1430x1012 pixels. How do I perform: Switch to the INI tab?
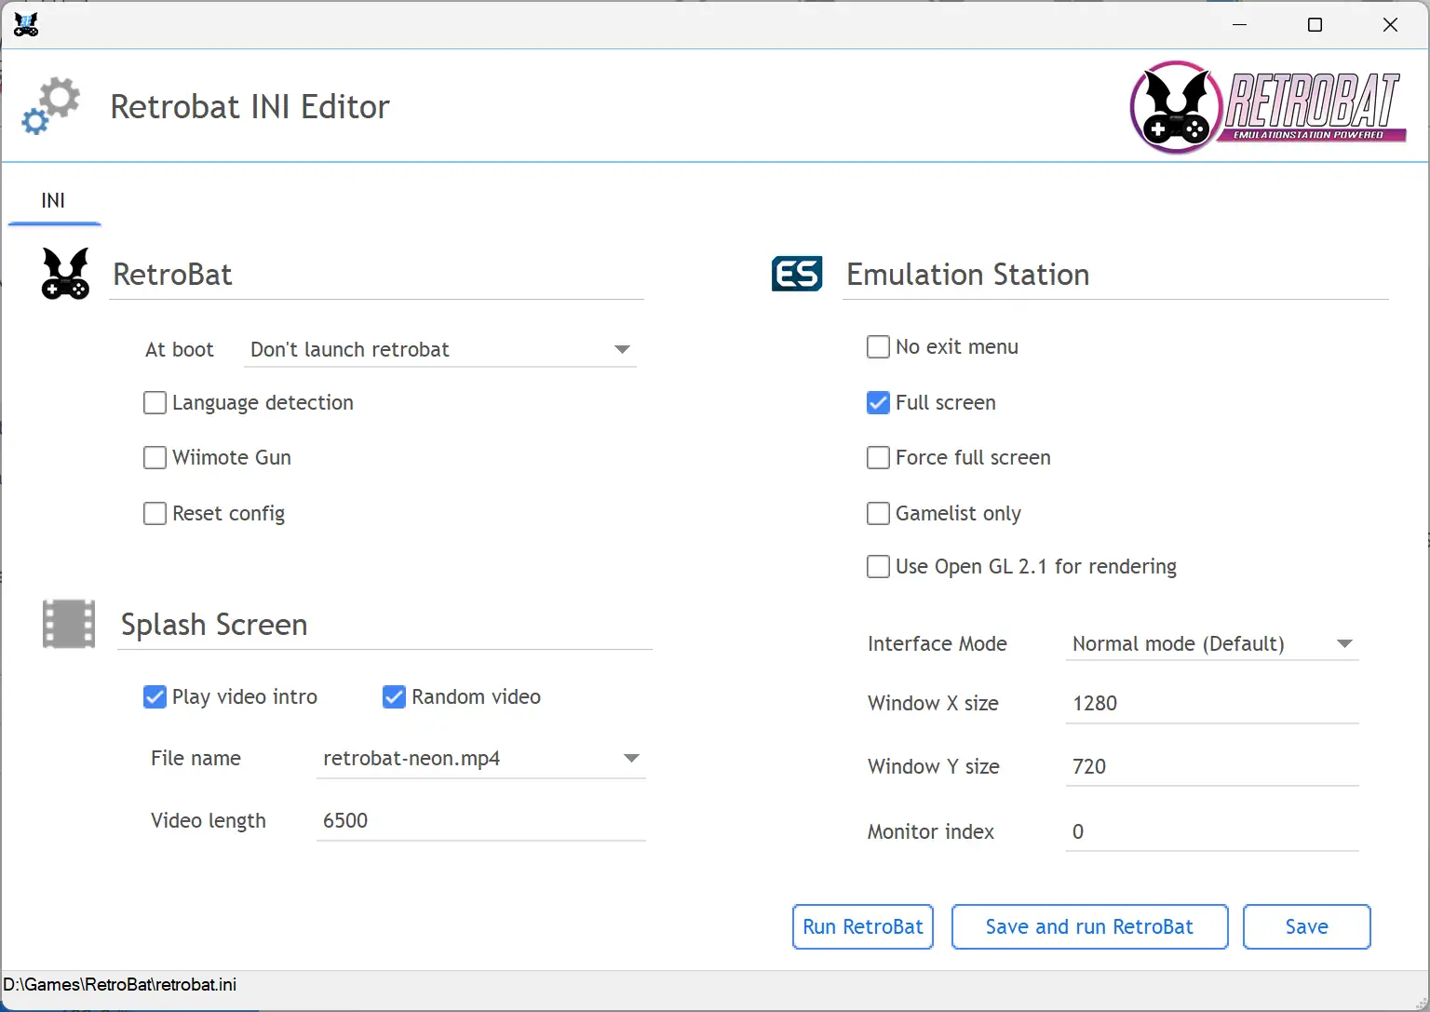53,201
